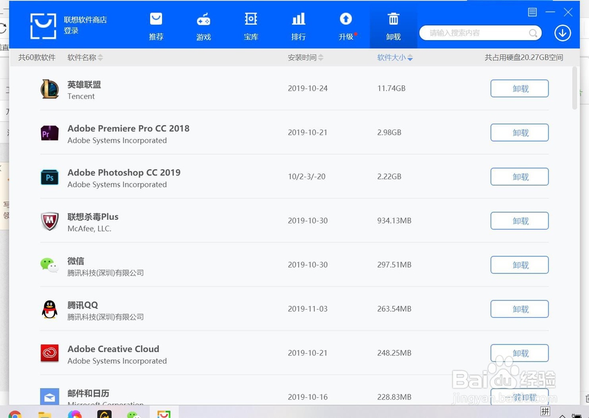Click the Lenovo software store logo
Image resolution: width=589 pixels, height=418 pixels.
(43, 26)
